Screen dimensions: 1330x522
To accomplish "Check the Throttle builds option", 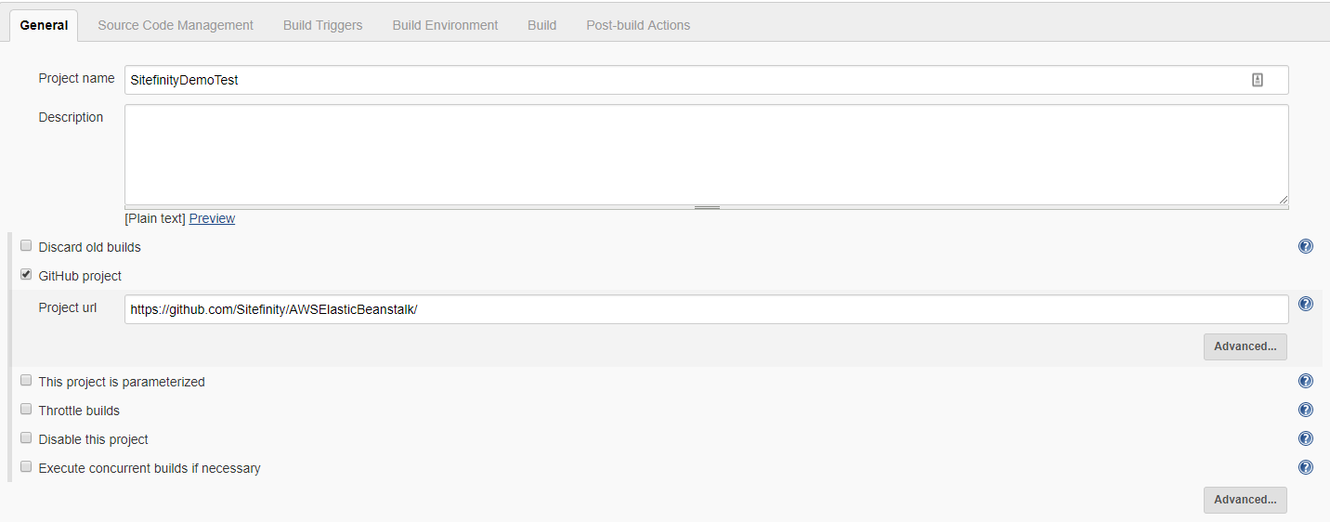I will [26, 410].
